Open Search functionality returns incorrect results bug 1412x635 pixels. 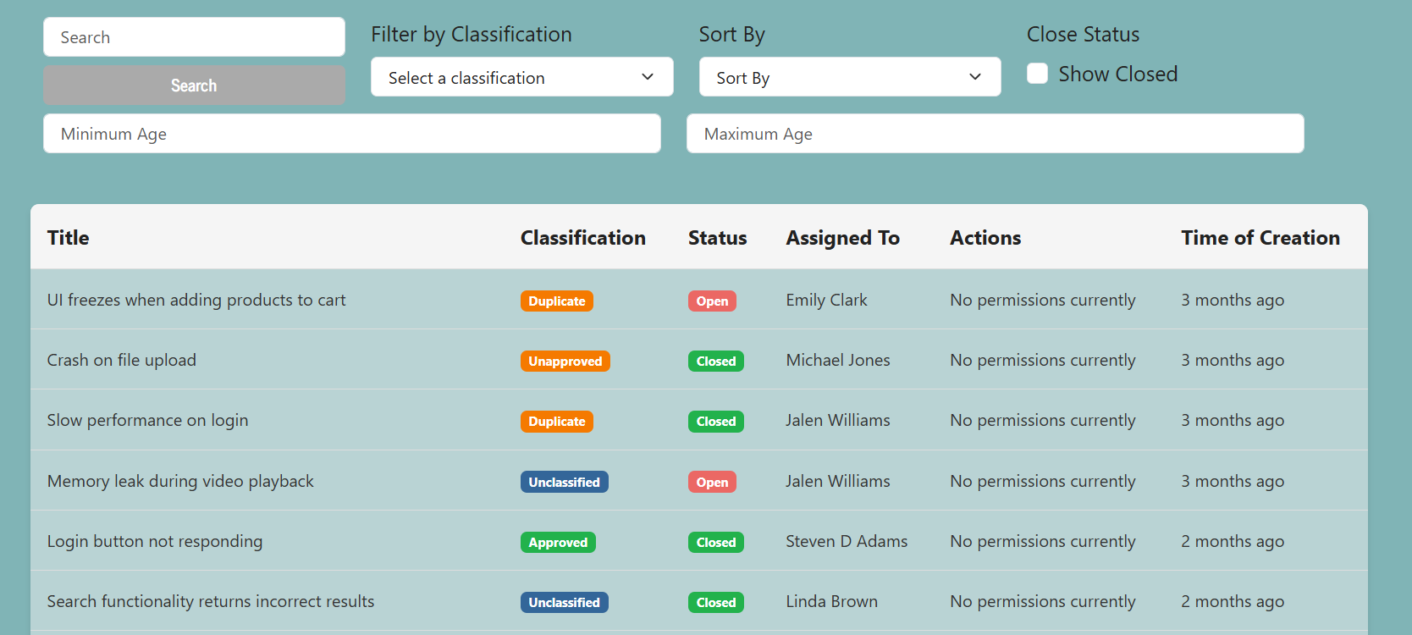[211, 601]
